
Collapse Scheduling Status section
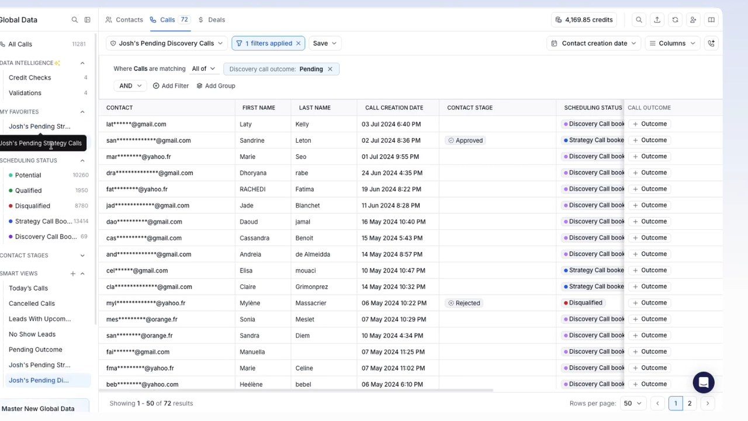pyautogui.click(x=82, y=161)
